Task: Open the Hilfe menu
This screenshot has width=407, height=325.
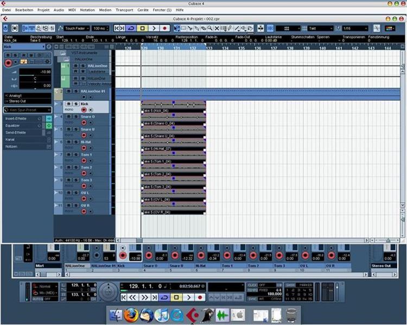Action: pyautogui.click(x=180, y=10)
